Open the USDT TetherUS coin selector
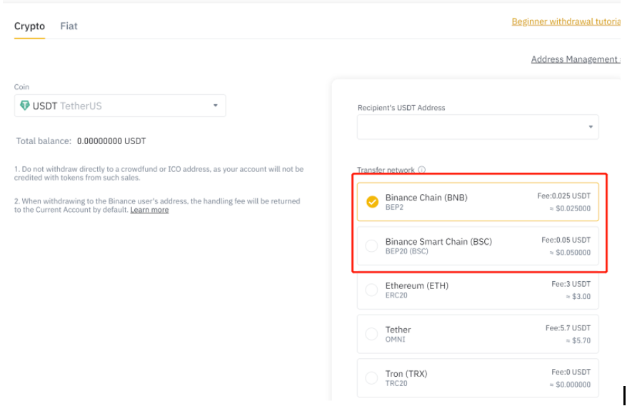The width and height of the screenshot is (632, 416). [x=120, y=106]
